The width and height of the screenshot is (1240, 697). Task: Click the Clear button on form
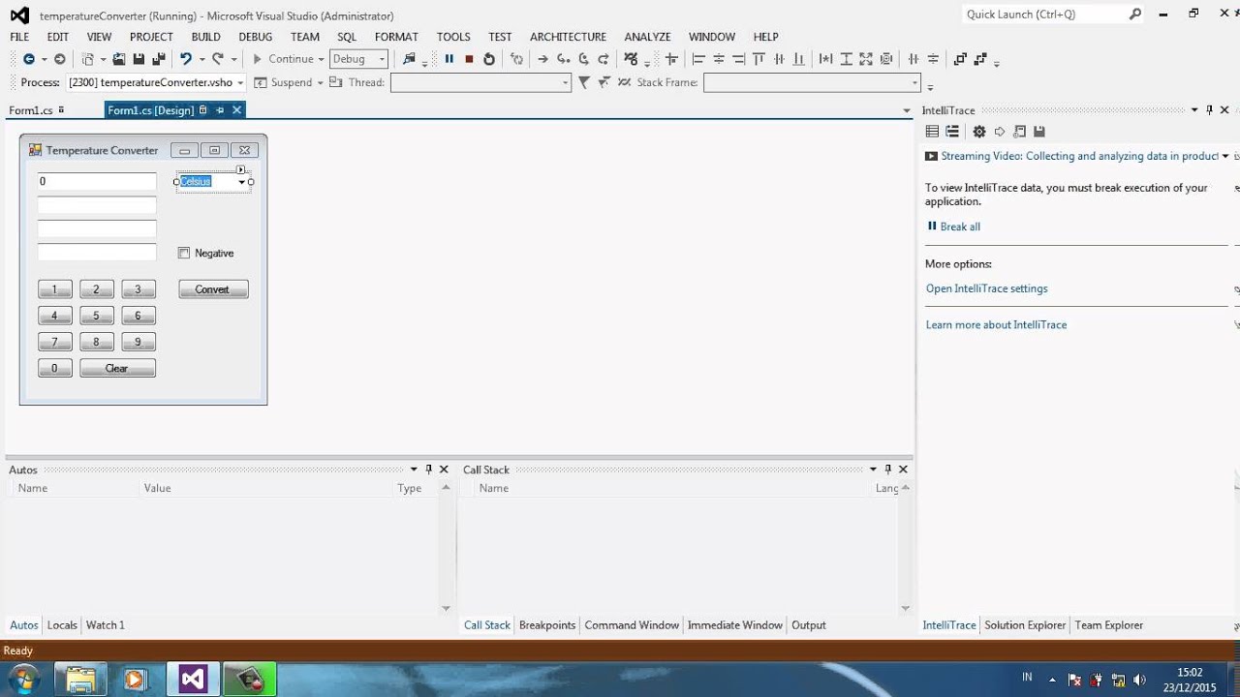tap(117, 368)
